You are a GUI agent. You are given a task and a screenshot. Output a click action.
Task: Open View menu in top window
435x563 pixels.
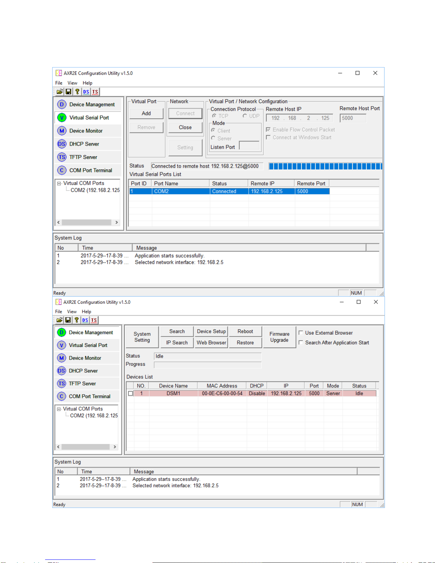[x=72, y=83]
